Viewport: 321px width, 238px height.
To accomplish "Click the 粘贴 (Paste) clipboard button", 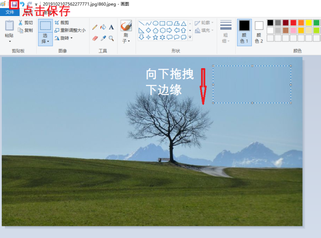I will 9,25.
